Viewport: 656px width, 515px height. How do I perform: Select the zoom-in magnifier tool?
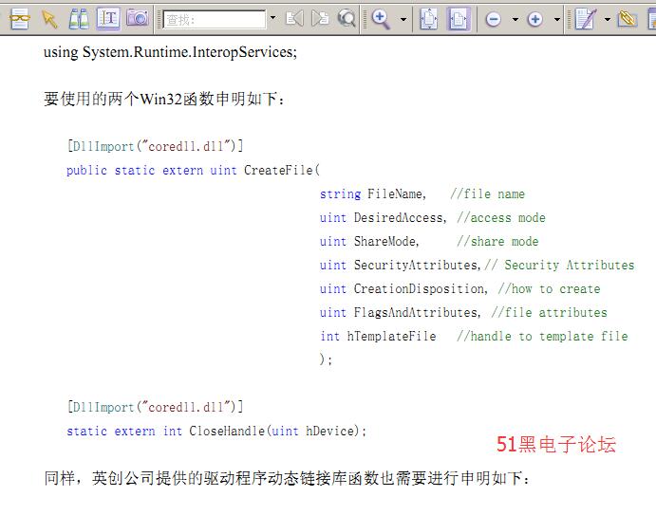point(381,19)
